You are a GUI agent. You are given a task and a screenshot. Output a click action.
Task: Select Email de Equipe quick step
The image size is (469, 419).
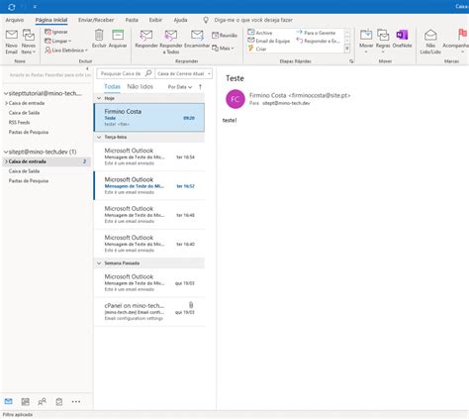click(269, 41)
